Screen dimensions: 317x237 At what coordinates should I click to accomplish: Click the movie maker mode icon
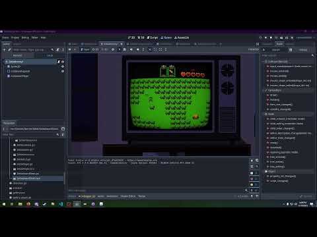point(292,38)
